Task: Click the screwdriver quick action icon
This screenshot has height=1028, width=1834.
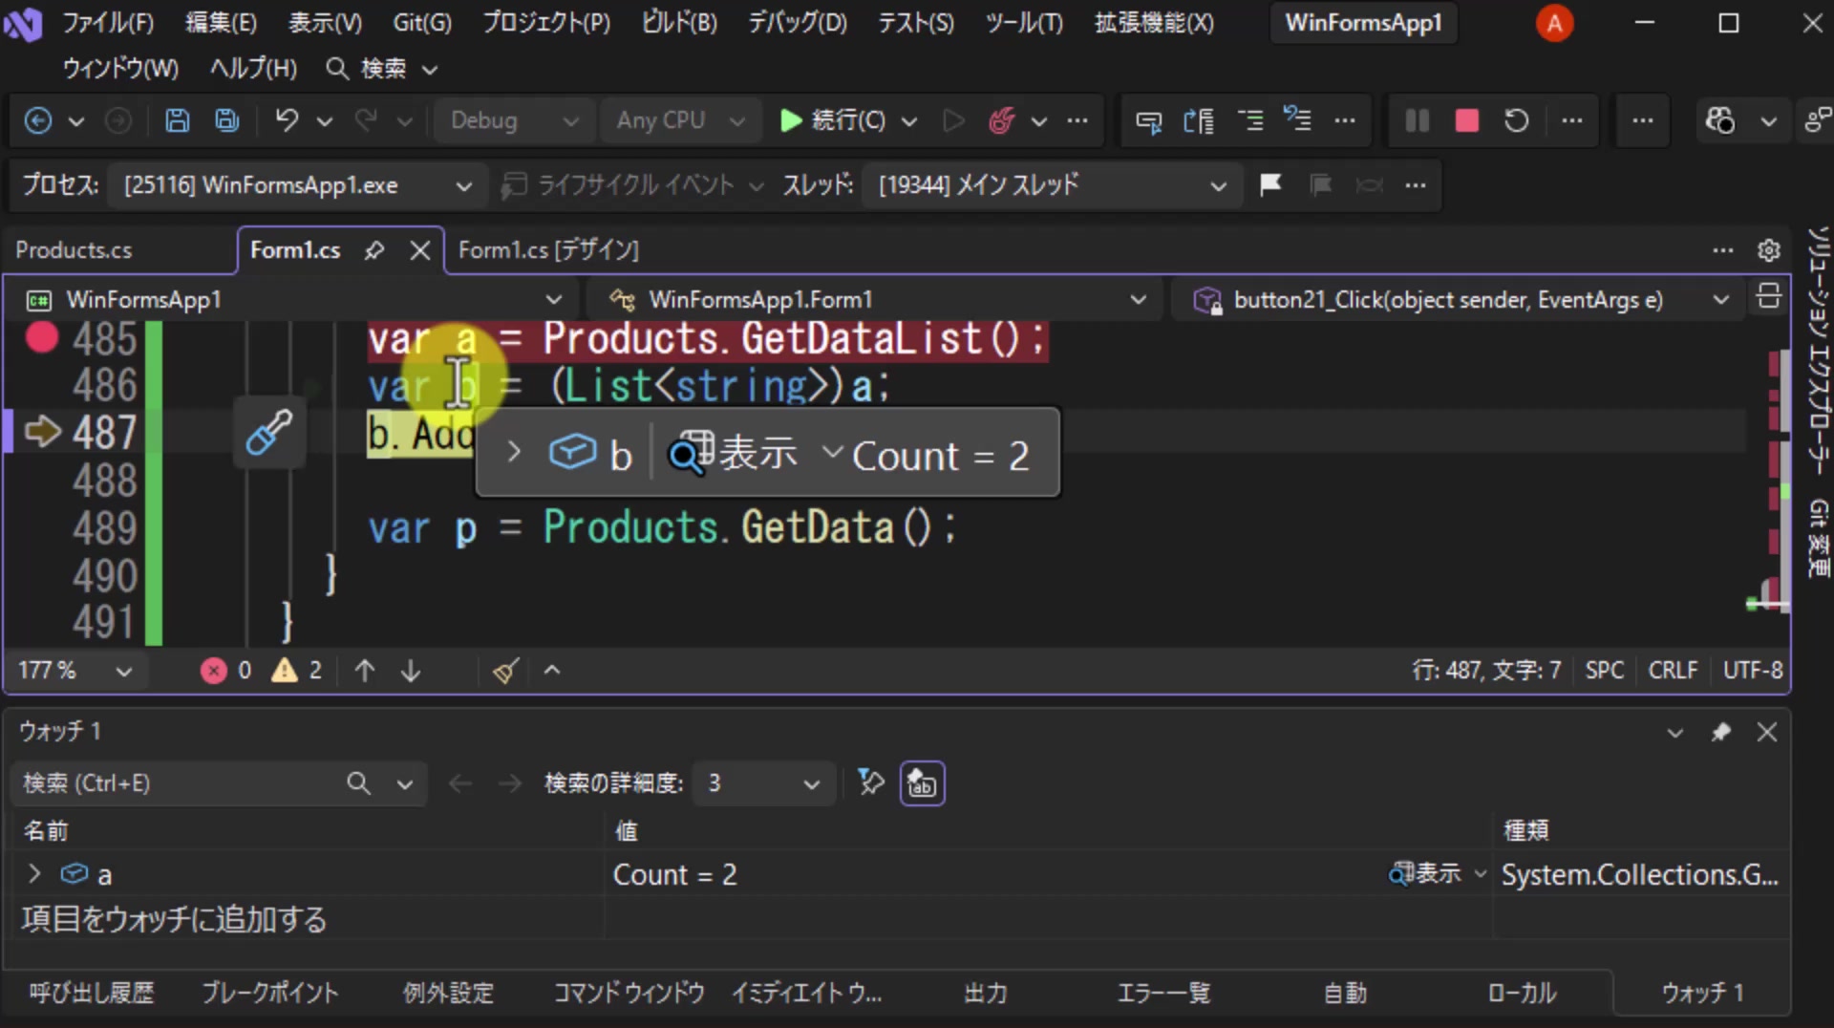Action: (x=268, y=432)
